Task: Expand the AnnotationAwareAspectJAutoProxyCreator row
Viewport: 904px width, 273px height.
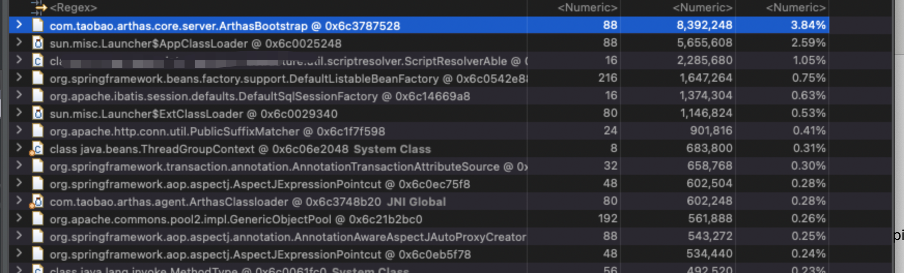Action: click(x=19, y=236)
